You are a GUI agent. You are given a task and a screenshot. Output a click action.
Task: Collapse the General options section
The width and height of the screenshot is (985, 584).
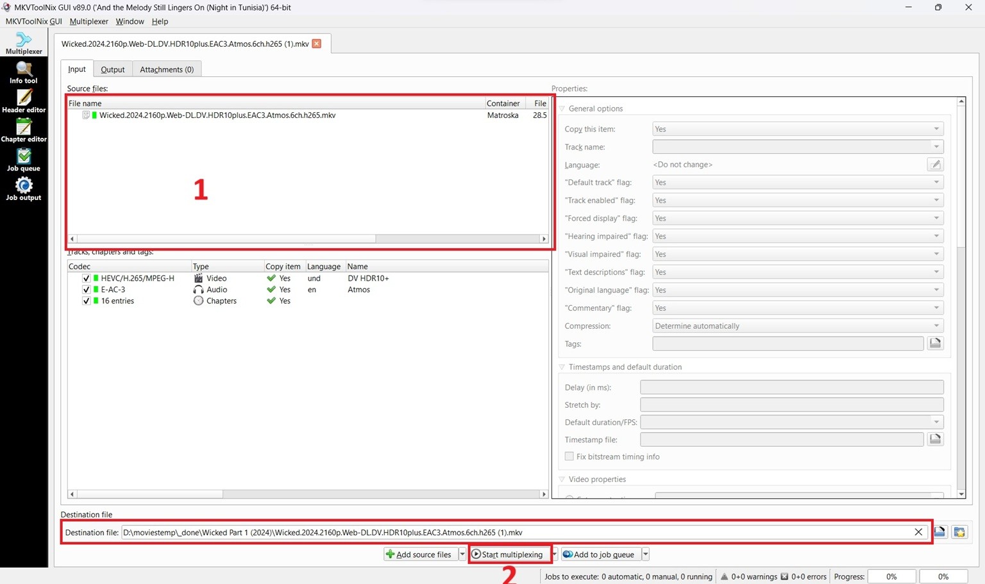pos(562,109)
